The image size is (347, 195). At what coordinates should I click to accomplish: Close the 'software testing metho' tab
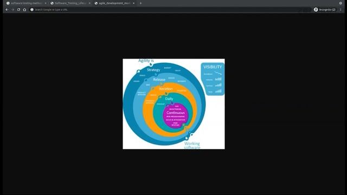click(x=46, y=3)
